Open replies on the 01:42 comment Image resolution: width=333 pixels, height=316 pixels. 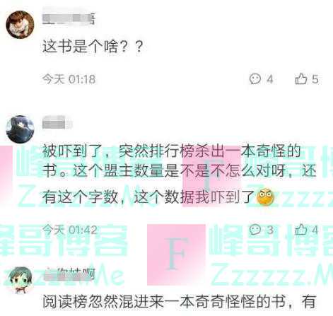(255, 229)
